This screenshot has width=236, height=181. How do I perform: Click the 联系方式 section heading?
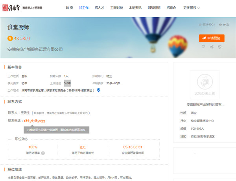coord(15,102)
